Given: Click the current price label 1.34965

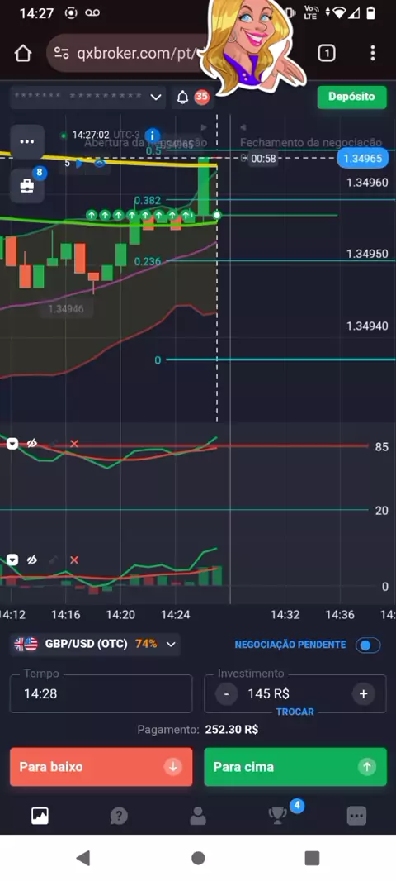Looking at the screenshot, I should coord(362,159).
